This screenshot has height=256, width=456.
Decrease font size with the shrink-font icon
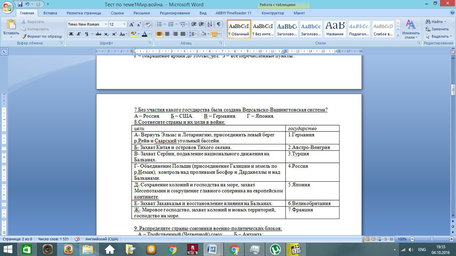pyautogui.click(x=139, y=25)
